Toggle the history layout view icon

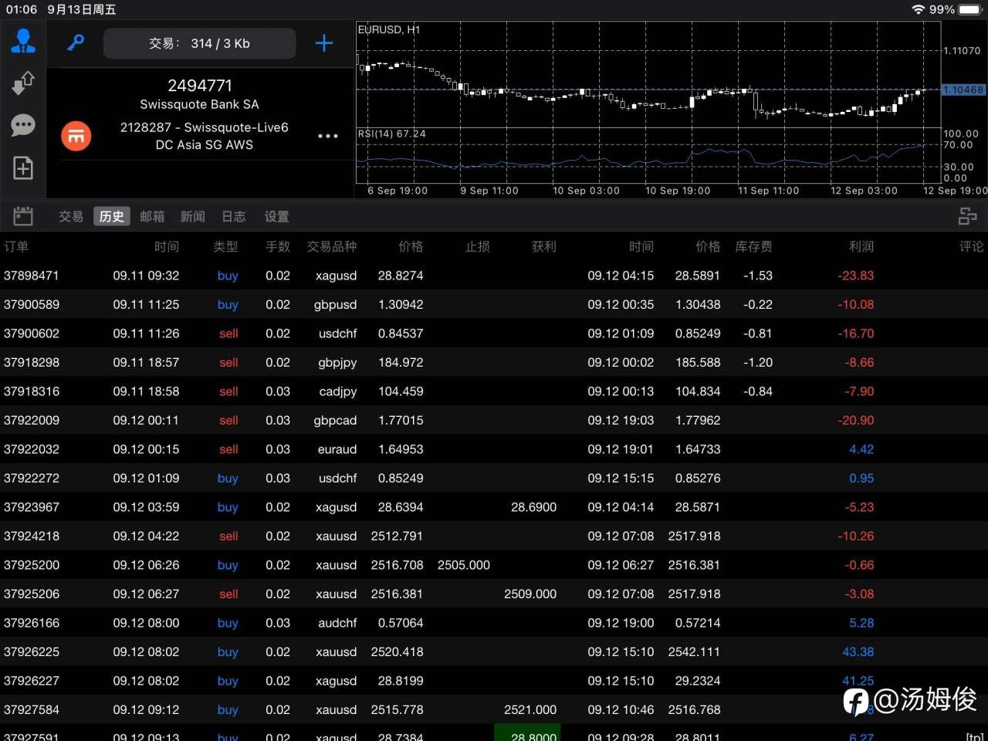[967, 217]
